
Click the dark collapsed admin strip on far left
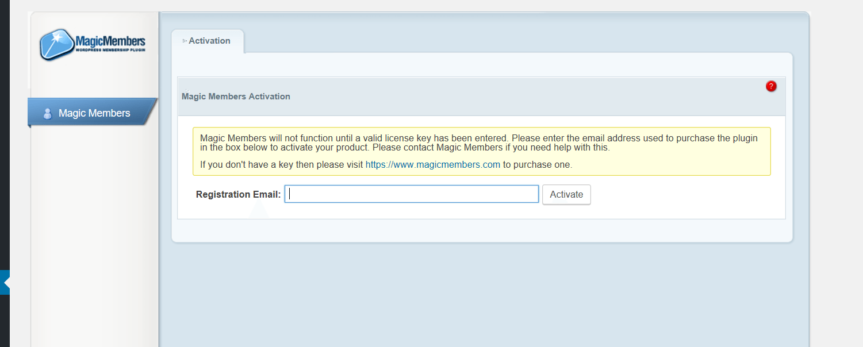coord(9,172)
